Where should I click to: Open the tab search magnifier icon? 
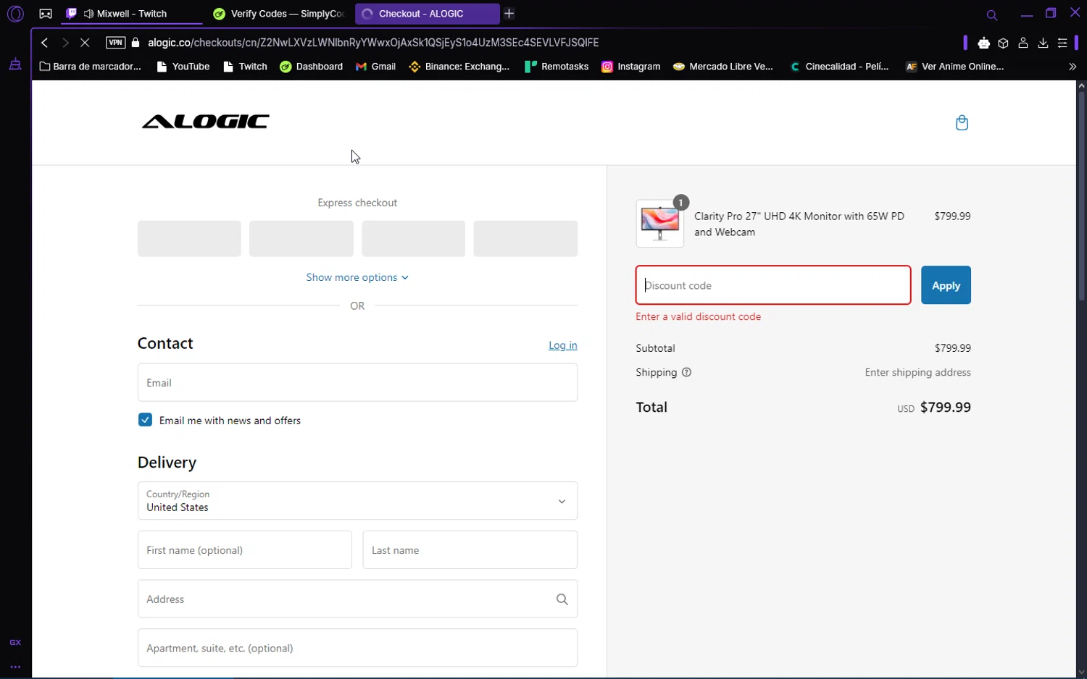(991, 14)
